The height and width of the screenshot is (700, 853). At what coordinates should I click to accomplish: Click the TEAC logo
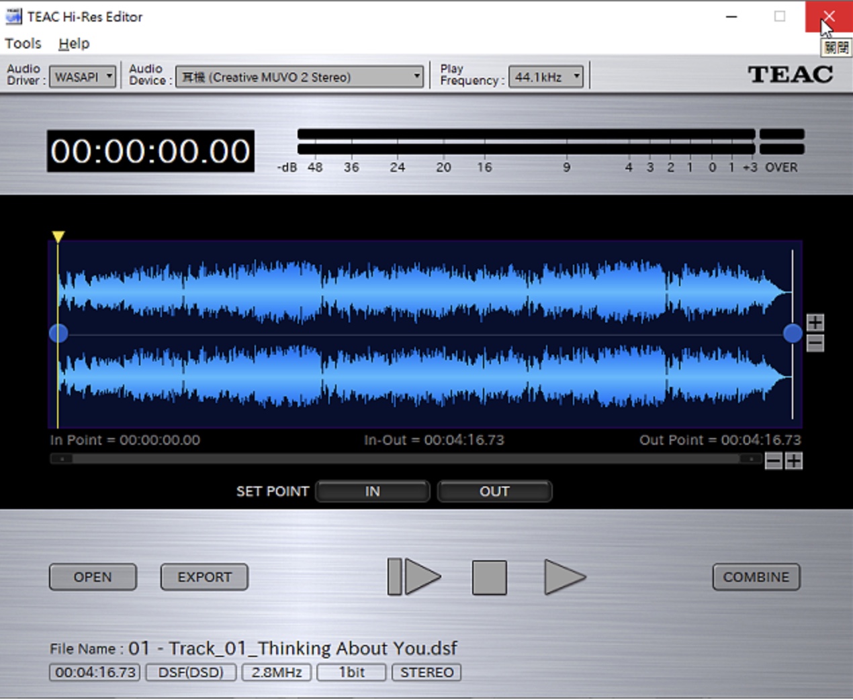coord(791,74)
